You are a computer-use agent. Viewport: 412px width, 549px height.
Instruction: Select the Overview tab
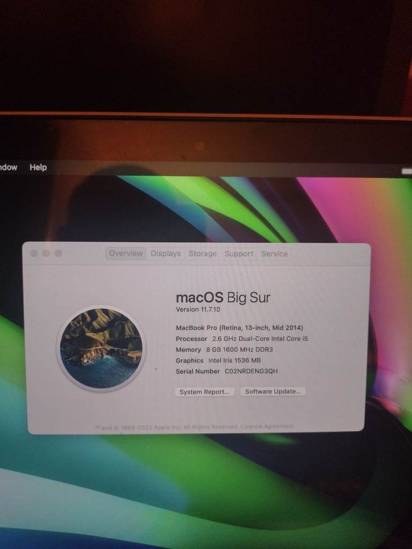(x=126, y=254)
